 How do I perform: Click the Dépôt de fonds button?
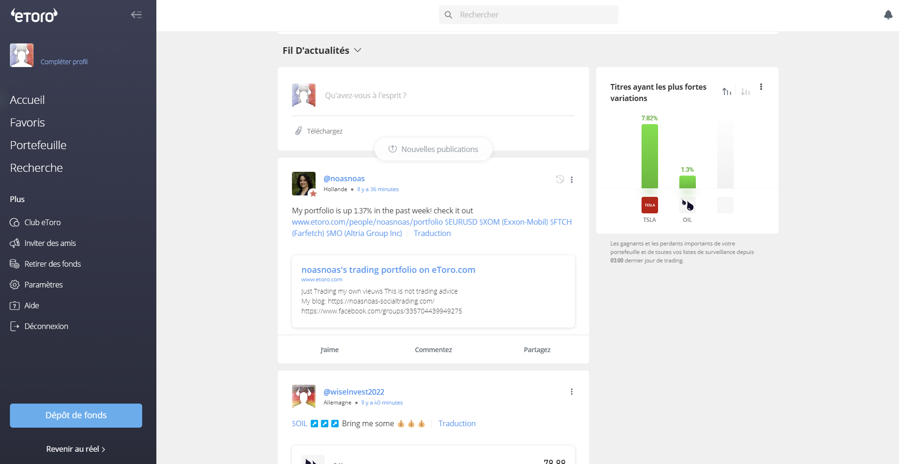(x=76, y=415)
